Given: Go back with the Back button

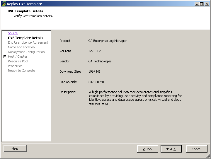Looking at the screenshot, I should point(147,149).
